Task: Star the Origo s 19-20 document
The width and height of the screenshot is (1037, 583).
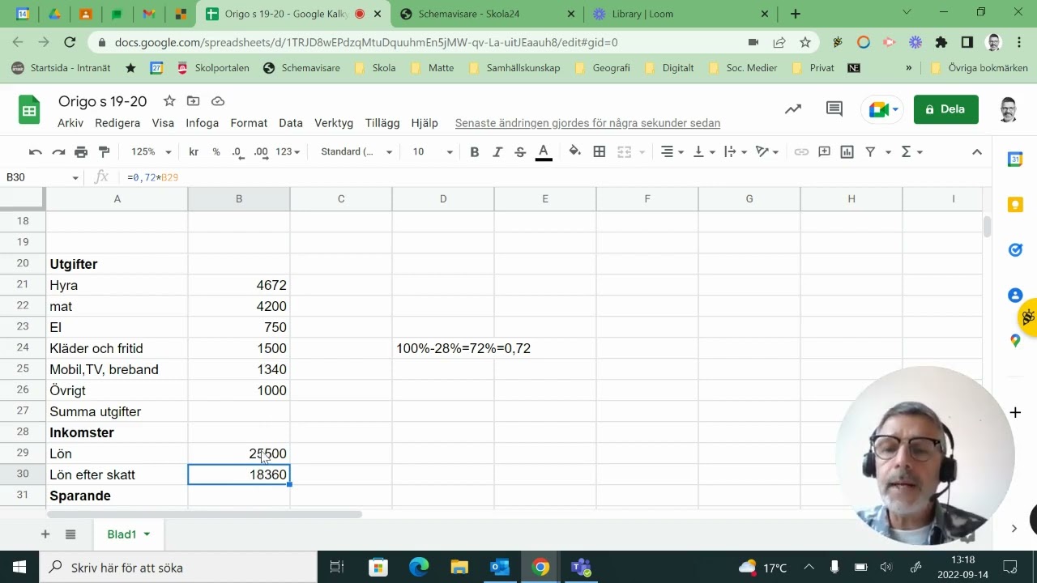Action: click(169, 101)
